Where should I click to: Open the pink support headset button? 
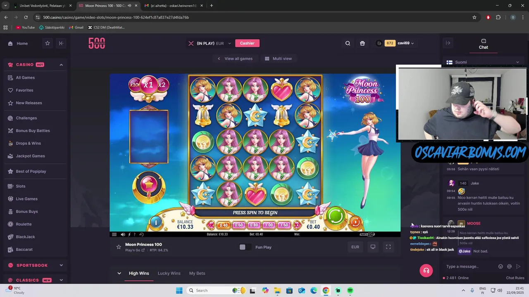(426, 271)
